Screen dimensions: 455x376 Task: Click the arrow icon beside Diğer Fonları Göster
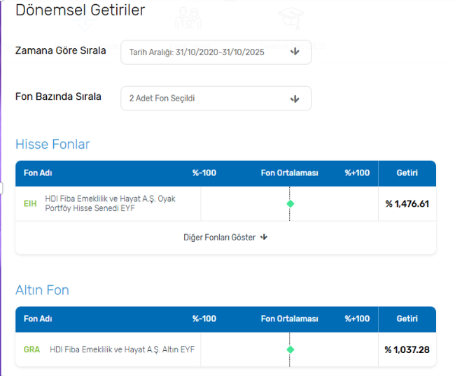point(264,237)
